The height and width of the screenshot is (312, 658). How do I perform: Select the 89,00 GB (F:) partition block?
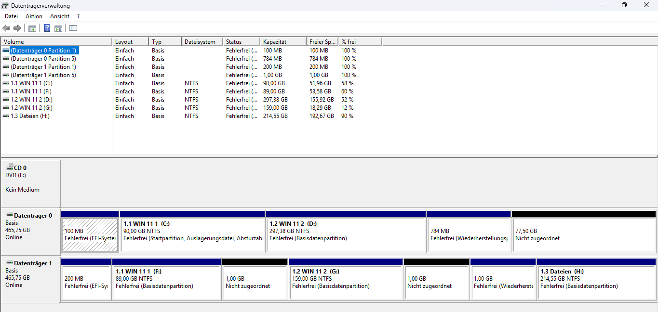pyautogui.click(x=167, y=279)
